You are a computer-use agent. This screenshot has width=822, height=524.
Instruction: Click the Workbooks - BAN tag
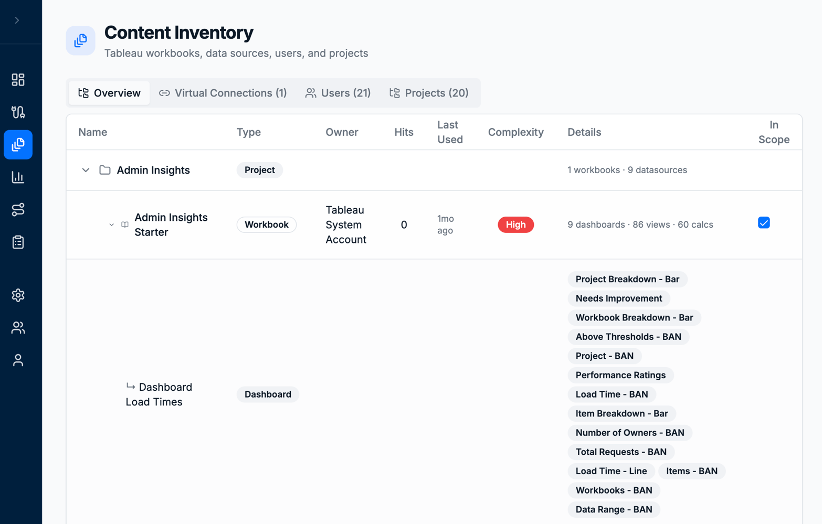point(614,490)
